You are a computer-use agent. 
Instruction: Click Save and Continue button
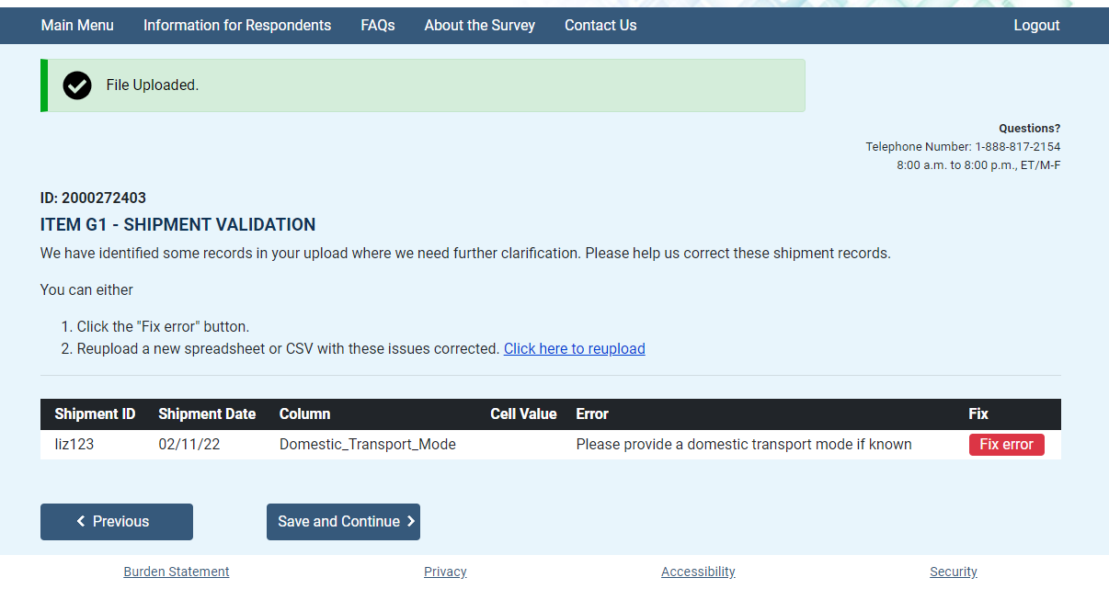click(x=343, y=522)
